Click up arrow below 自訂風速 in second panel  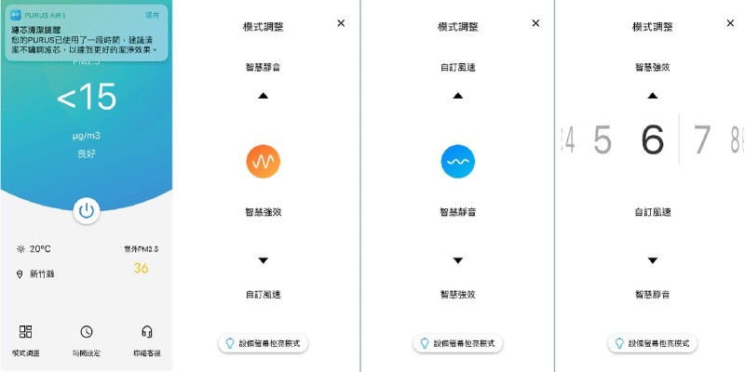click(x=458, y=96)
